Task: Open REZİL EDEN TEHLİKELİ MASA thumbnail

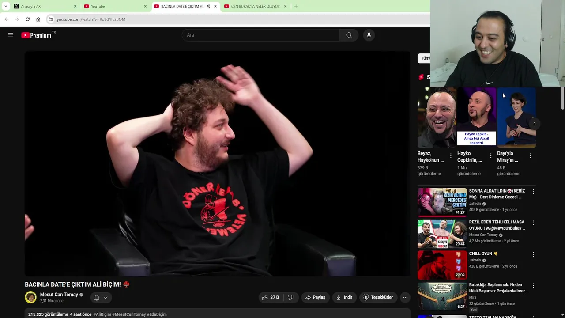Action: pos(442,233)
